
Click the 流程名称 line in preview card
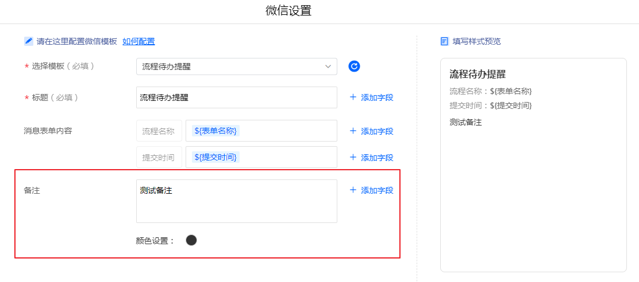click(x=491, y=91)
